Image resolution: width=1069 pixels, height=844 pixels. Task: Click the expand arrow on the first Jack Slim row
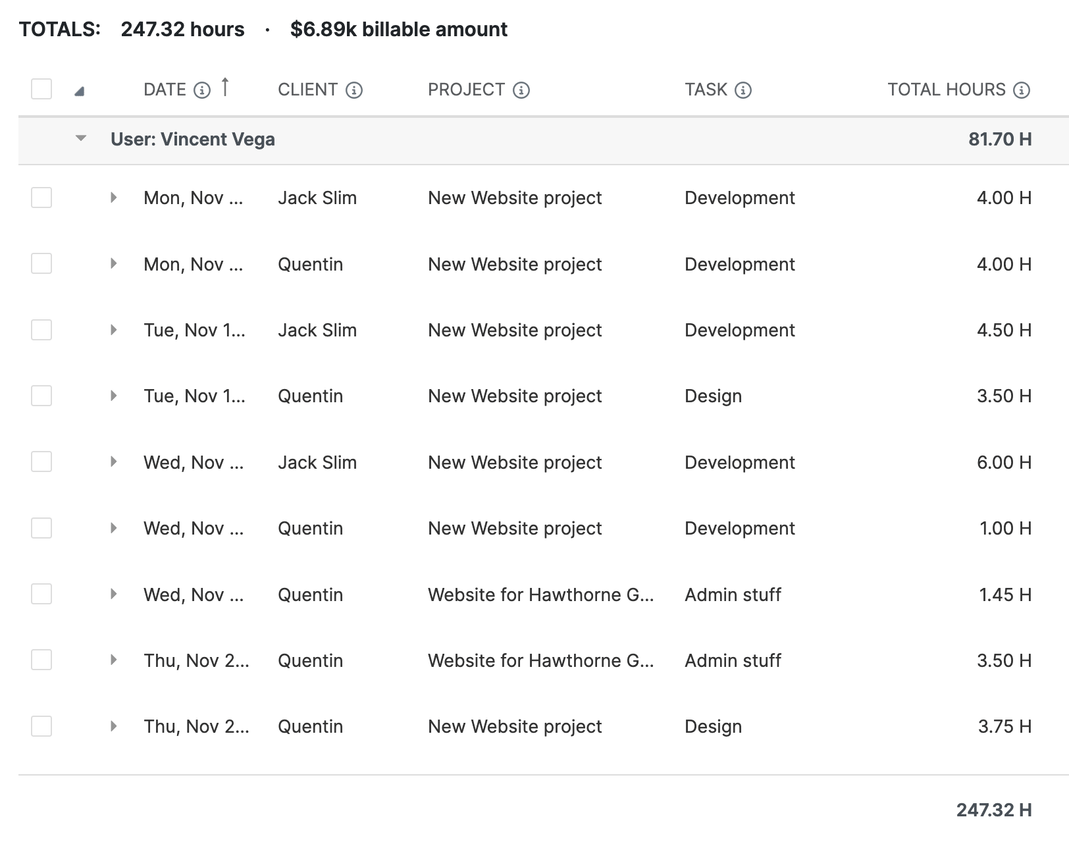pyautogui.click(x=115, y=198)
